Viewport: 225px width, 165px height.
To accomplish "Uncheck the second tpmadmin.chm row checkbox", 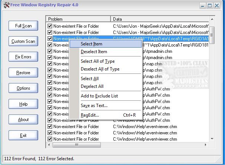I will 50,58.
